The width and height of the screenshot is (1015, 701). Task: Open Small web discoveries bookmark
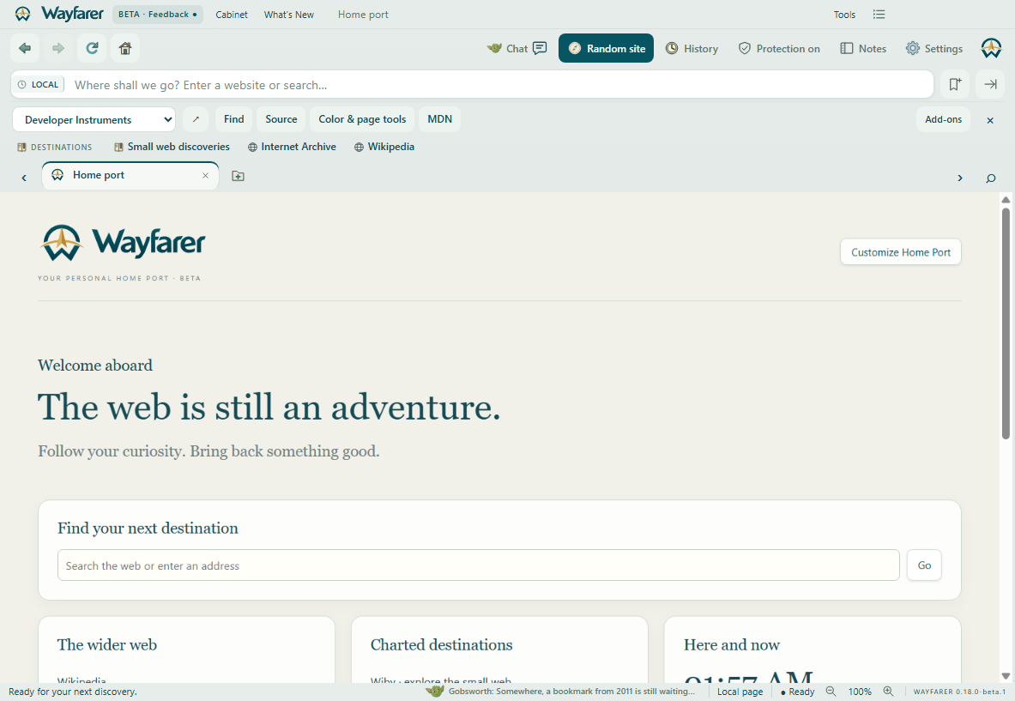tap(172, 147)
